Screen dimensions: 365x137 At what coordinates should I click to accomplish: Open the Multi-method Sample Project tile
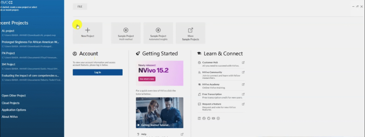tap(126, 33)
